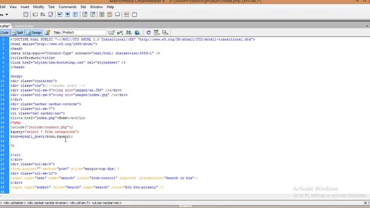Screen dimensions: 370x208
Task: Switch to the index.php document tab
Action: click(5, 26)
